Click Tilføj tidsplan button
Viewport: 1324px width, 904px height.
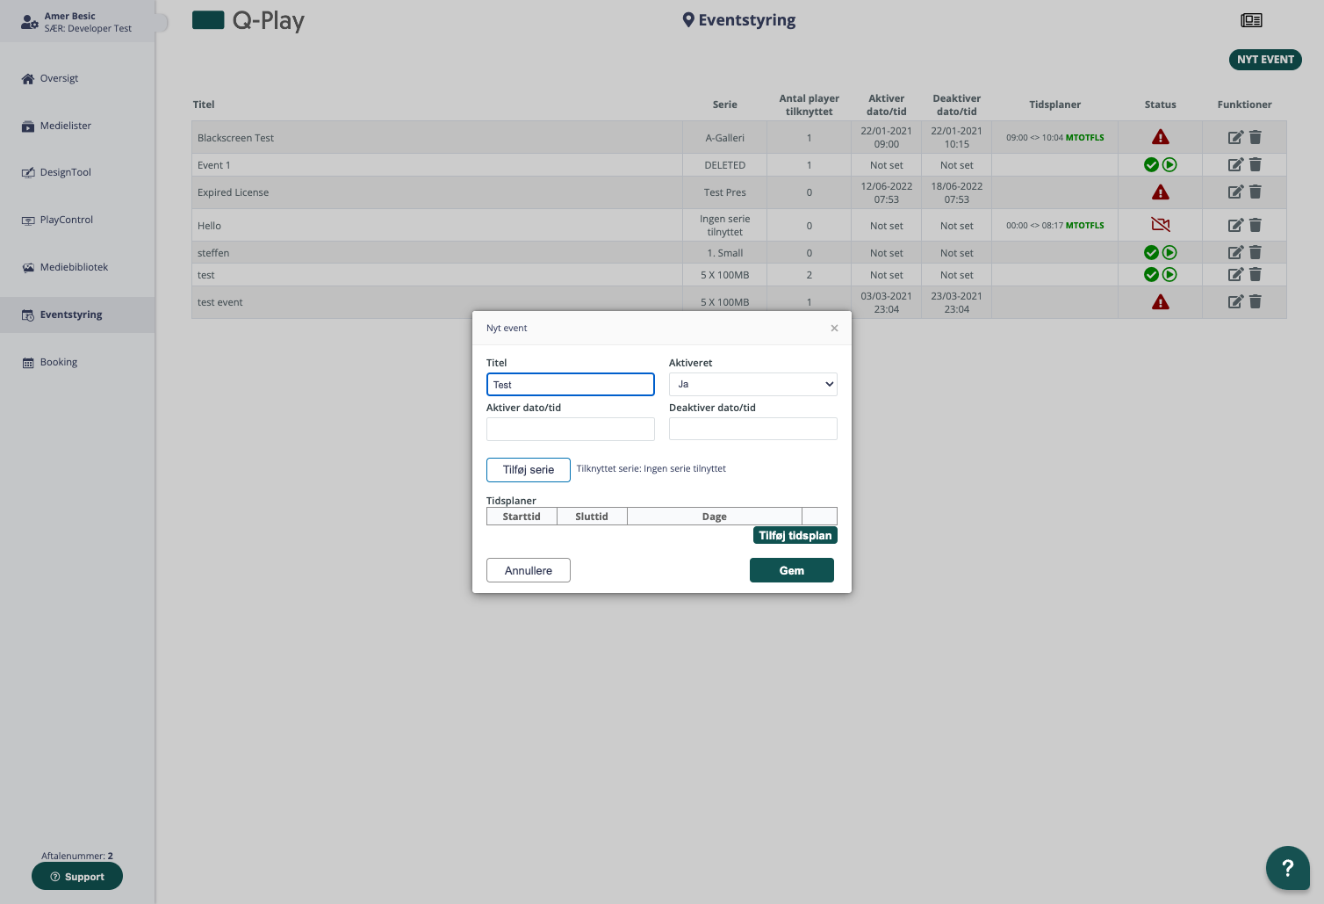[795, 535]
